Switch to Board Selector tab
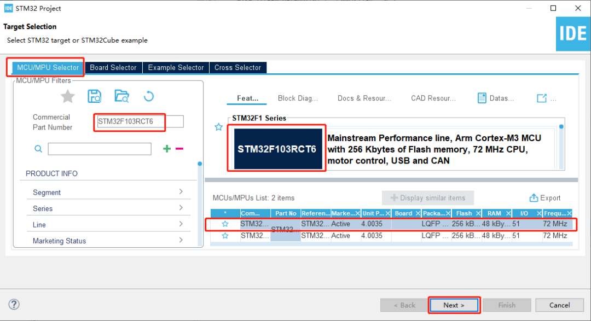This screenshot has height=321, width=591. pos(113,67)
